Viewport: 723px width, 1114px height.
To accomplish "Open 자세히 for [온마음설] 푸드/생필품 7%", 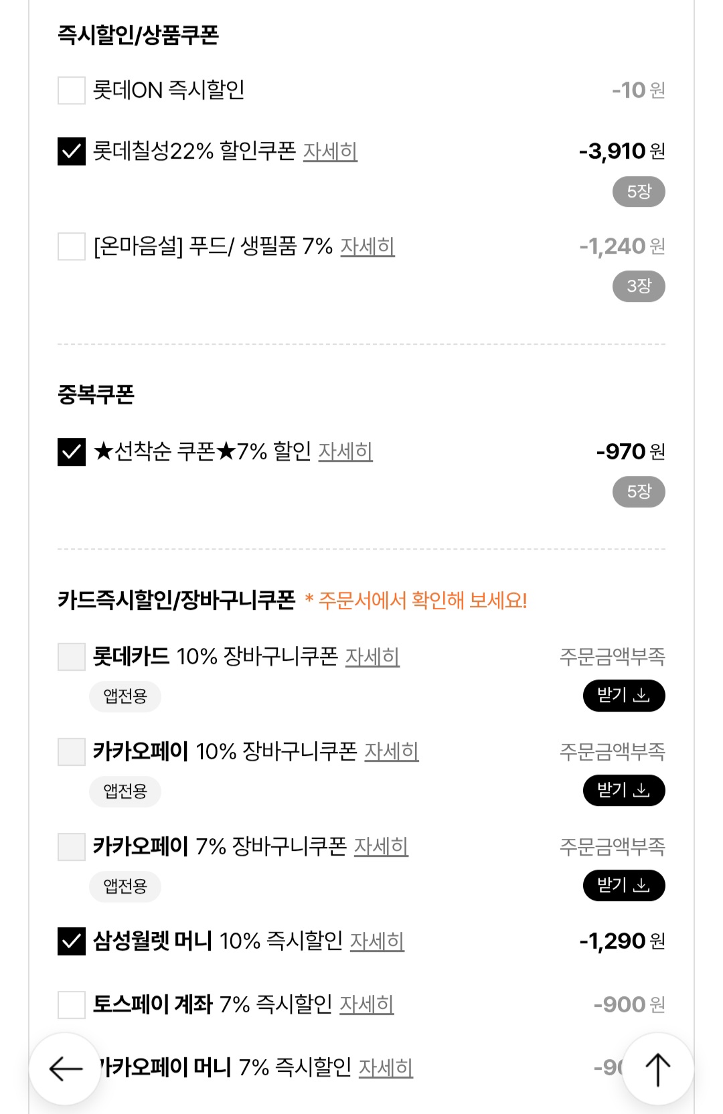I will pos(368,246).
